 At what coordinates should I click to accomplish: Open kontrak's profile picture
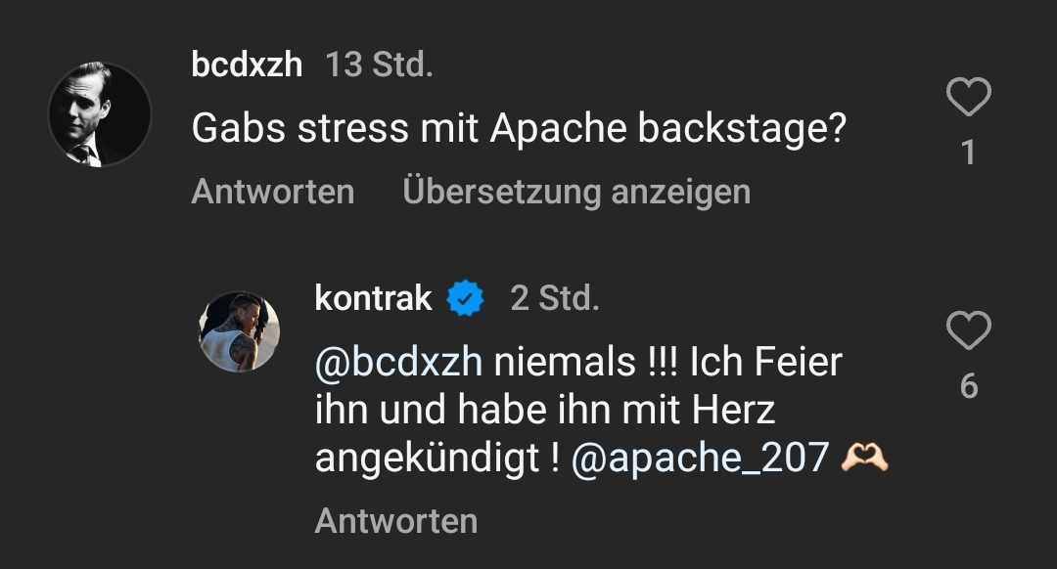[240, 331]
